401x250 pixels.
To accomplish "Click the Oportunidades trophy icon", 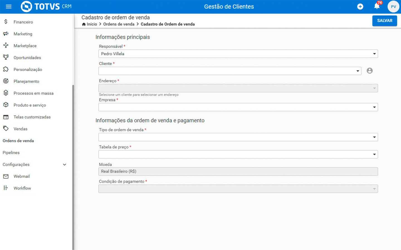I will click(6, 57).
